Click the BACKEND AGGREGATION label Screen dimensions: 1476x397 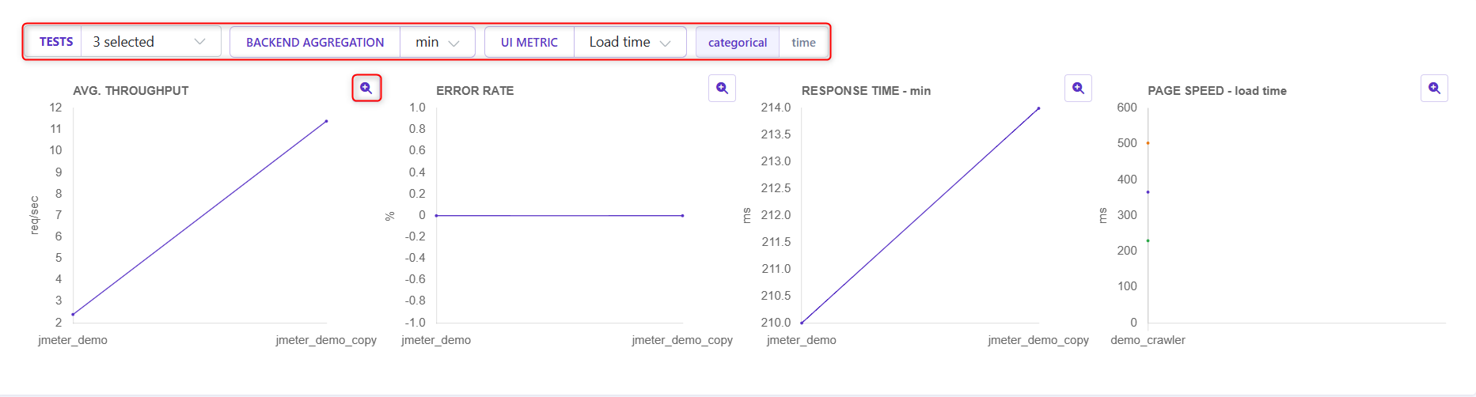point(315,43)
